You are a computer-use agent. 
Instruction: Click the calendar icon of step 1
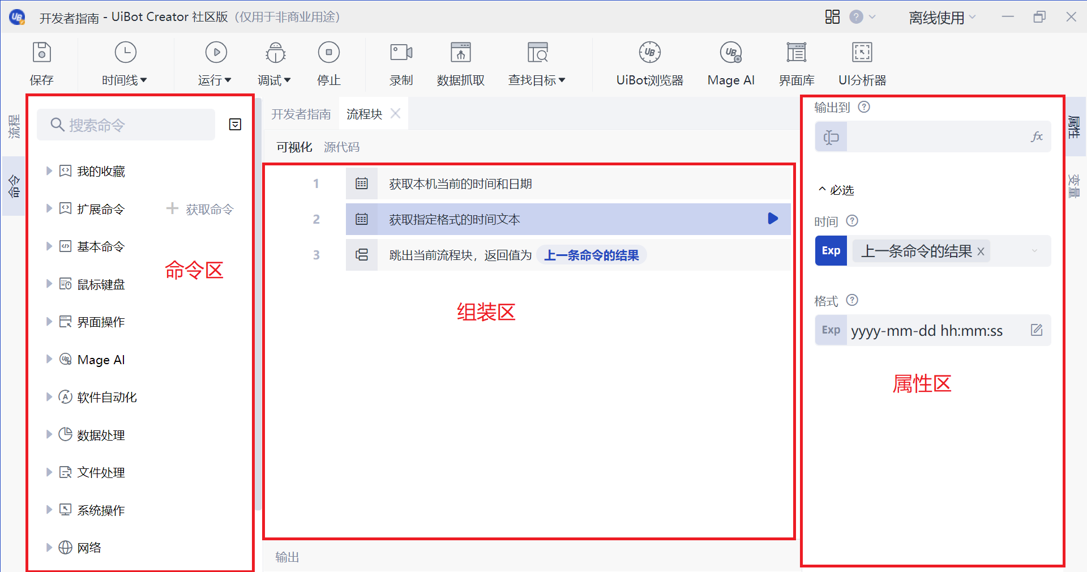click(x=362, y=183)
